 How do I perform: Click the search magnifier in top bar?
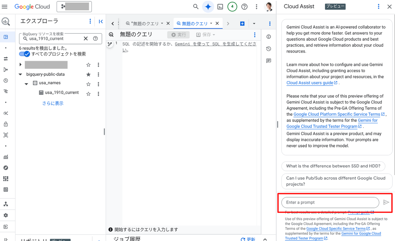tap(196, 7)
